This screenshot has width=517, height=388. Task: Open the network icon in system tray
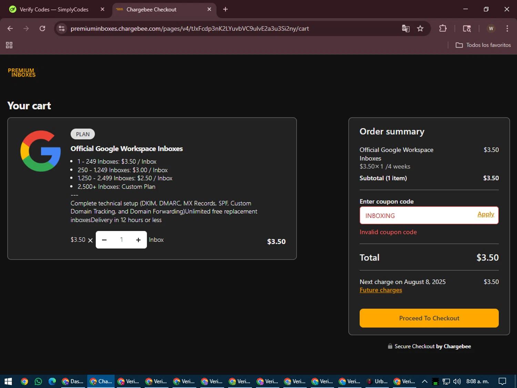(446, 381)
